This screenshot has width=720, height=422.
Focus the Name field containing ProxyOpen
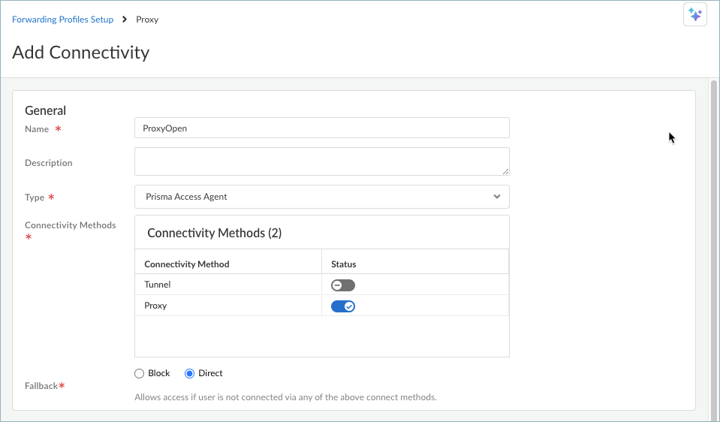[x=321, y=128]
